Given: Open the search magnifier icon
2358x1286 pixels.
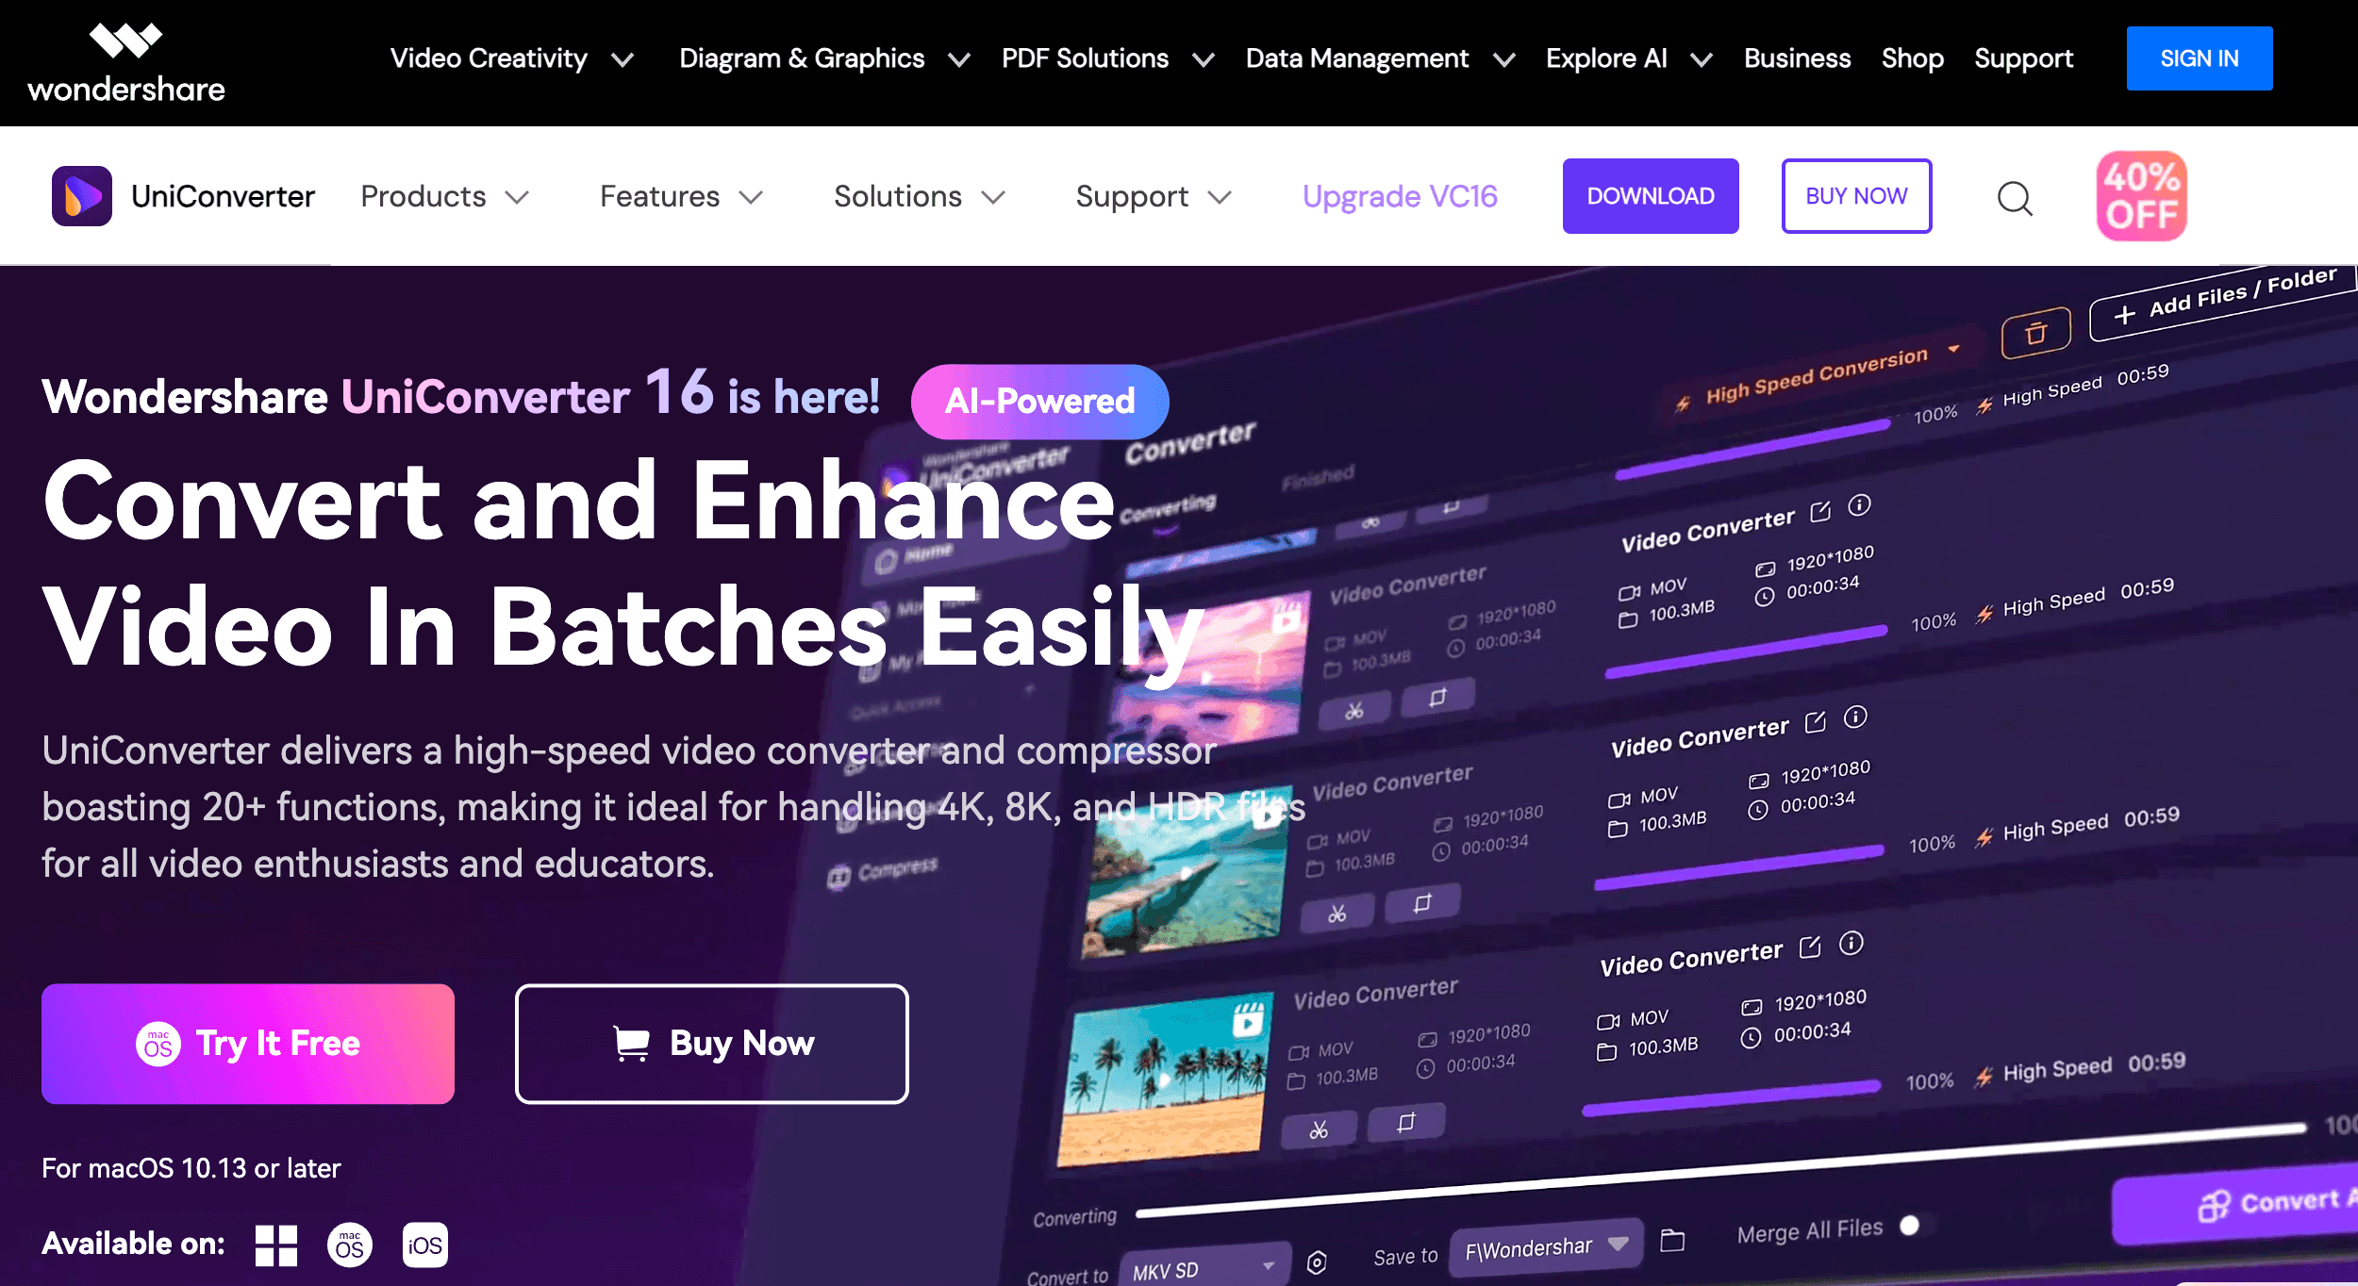Looking at the screenshot, I should pyautogui.click(x=2015, y=198).
